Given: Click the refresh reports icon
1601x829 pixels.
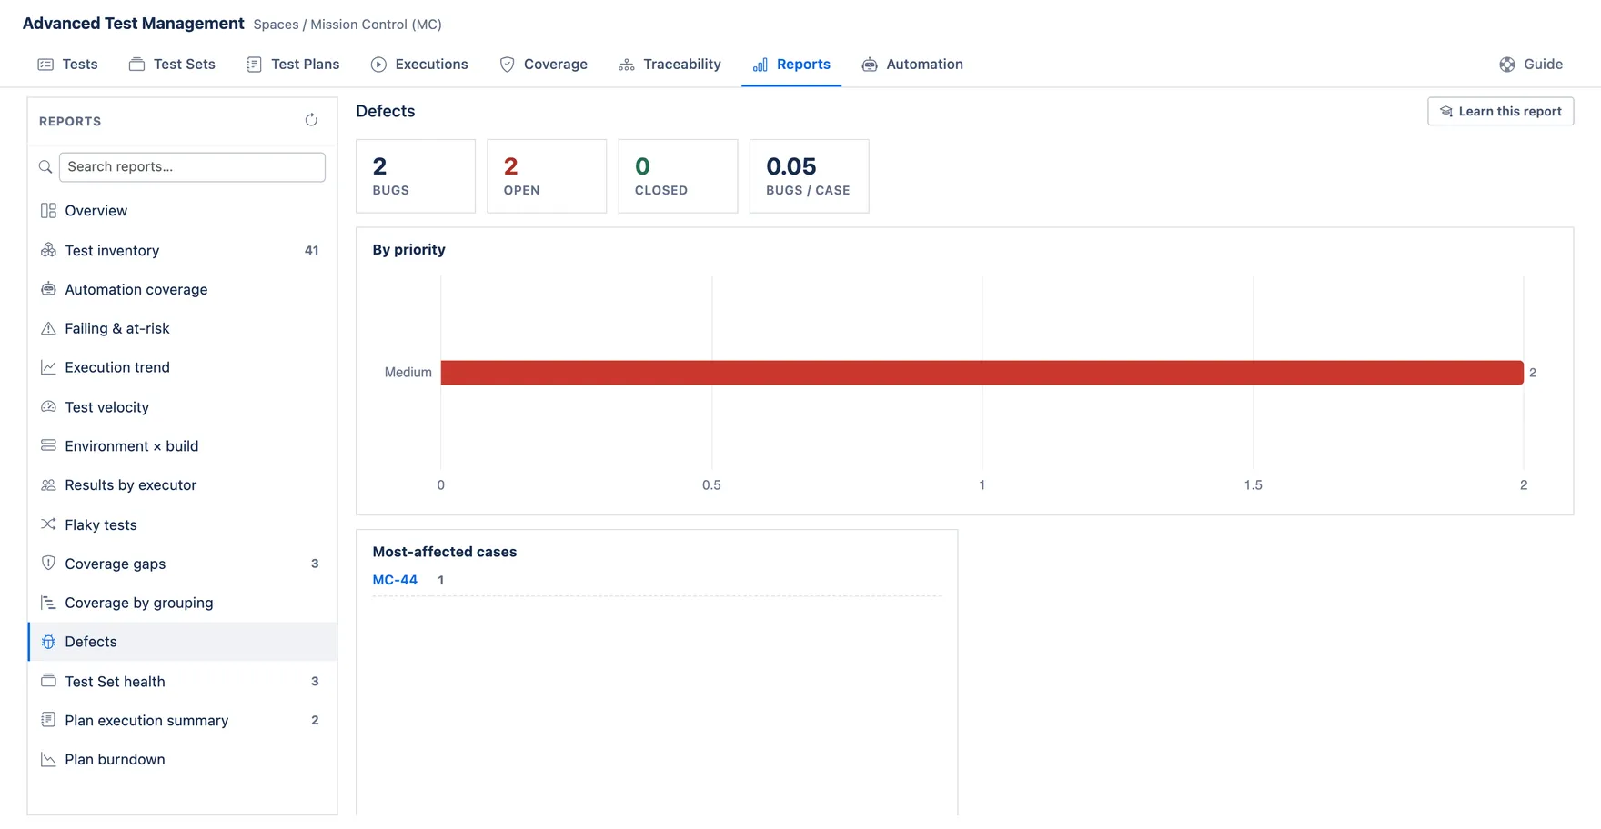Looking at the screenshot, I should pos(311,120).
